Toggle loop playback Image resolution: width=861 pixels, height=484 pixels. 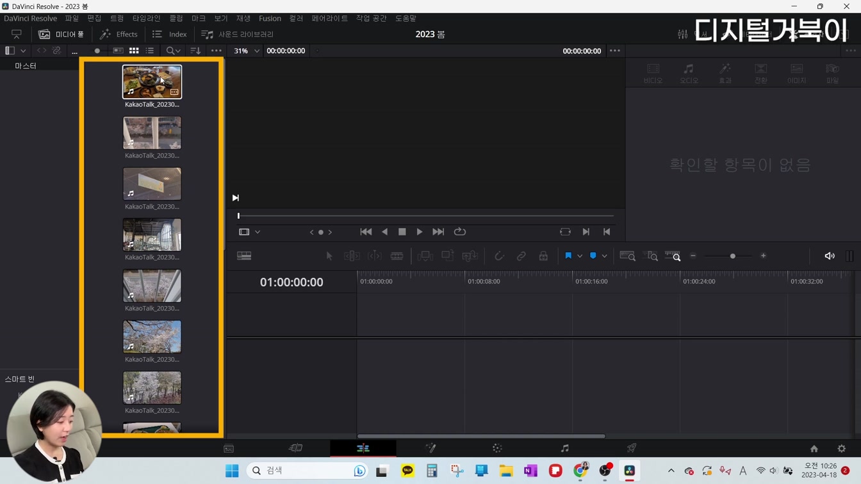click(x=460, y=232)
